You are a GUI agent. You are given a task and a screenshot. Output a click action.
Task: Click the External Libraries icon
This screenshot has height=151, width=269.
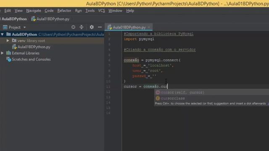tap(8, 53)
